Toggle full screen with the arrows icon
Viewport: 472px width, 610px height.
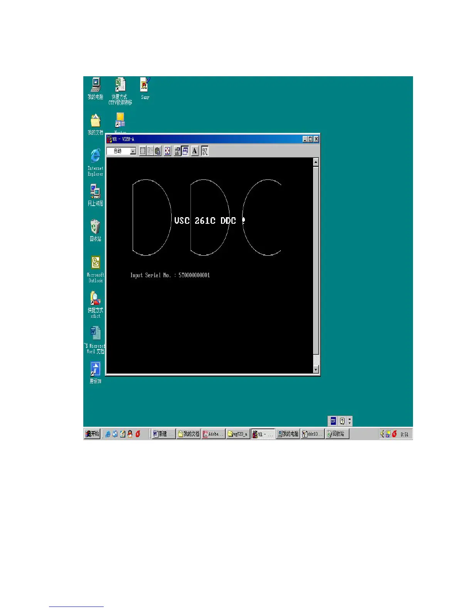(167, 151)
